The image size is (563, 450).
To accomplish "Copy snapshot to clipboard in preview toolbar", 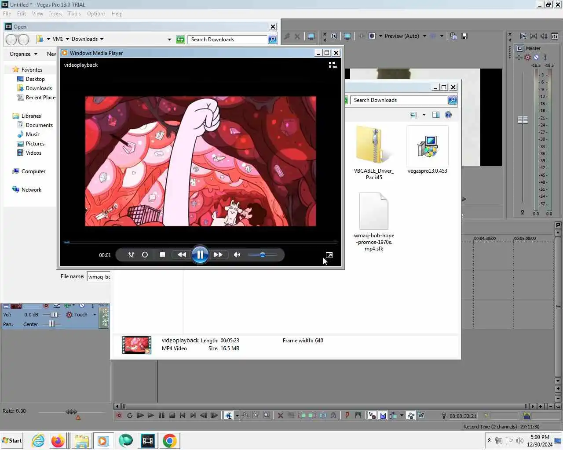I will point(453,36).
